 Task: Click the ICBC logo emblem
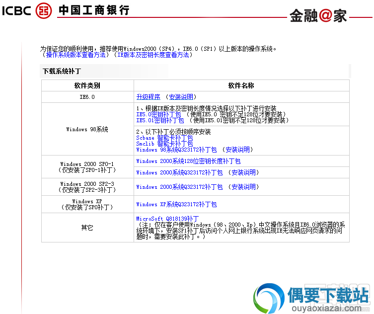click(44, 10)
